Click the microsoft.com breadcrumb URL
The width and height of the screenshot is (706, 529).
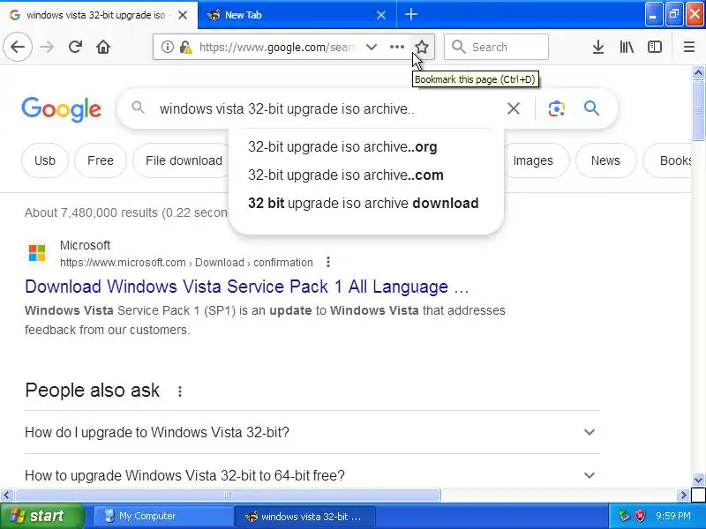point(186,262)
